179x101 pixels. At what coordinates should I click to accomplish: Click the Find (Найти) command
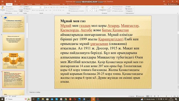tap(128, 7)
